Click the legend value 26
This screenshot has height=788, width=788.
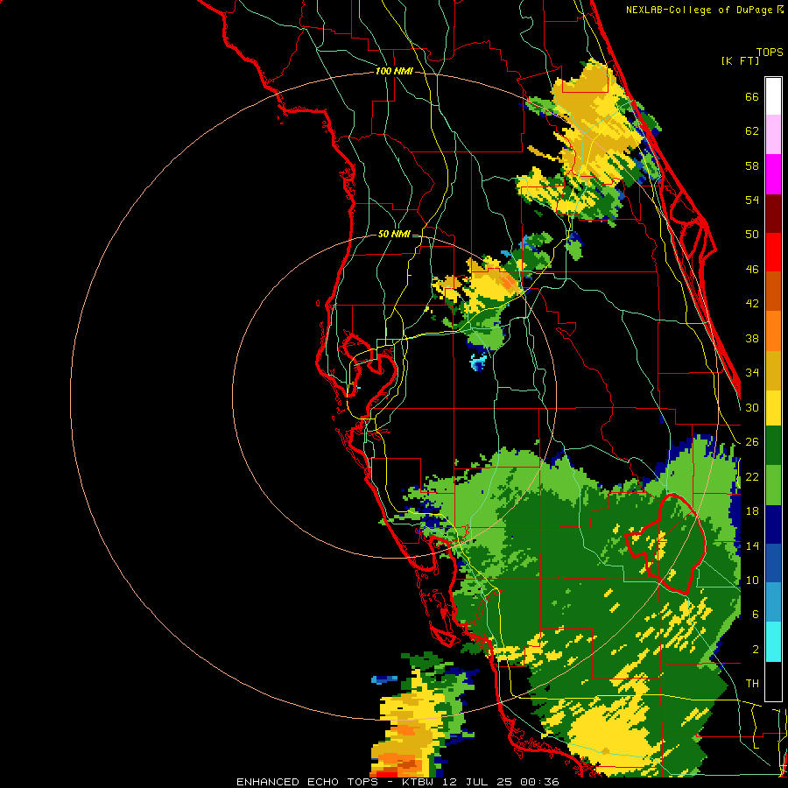click(x=752, y=442)
